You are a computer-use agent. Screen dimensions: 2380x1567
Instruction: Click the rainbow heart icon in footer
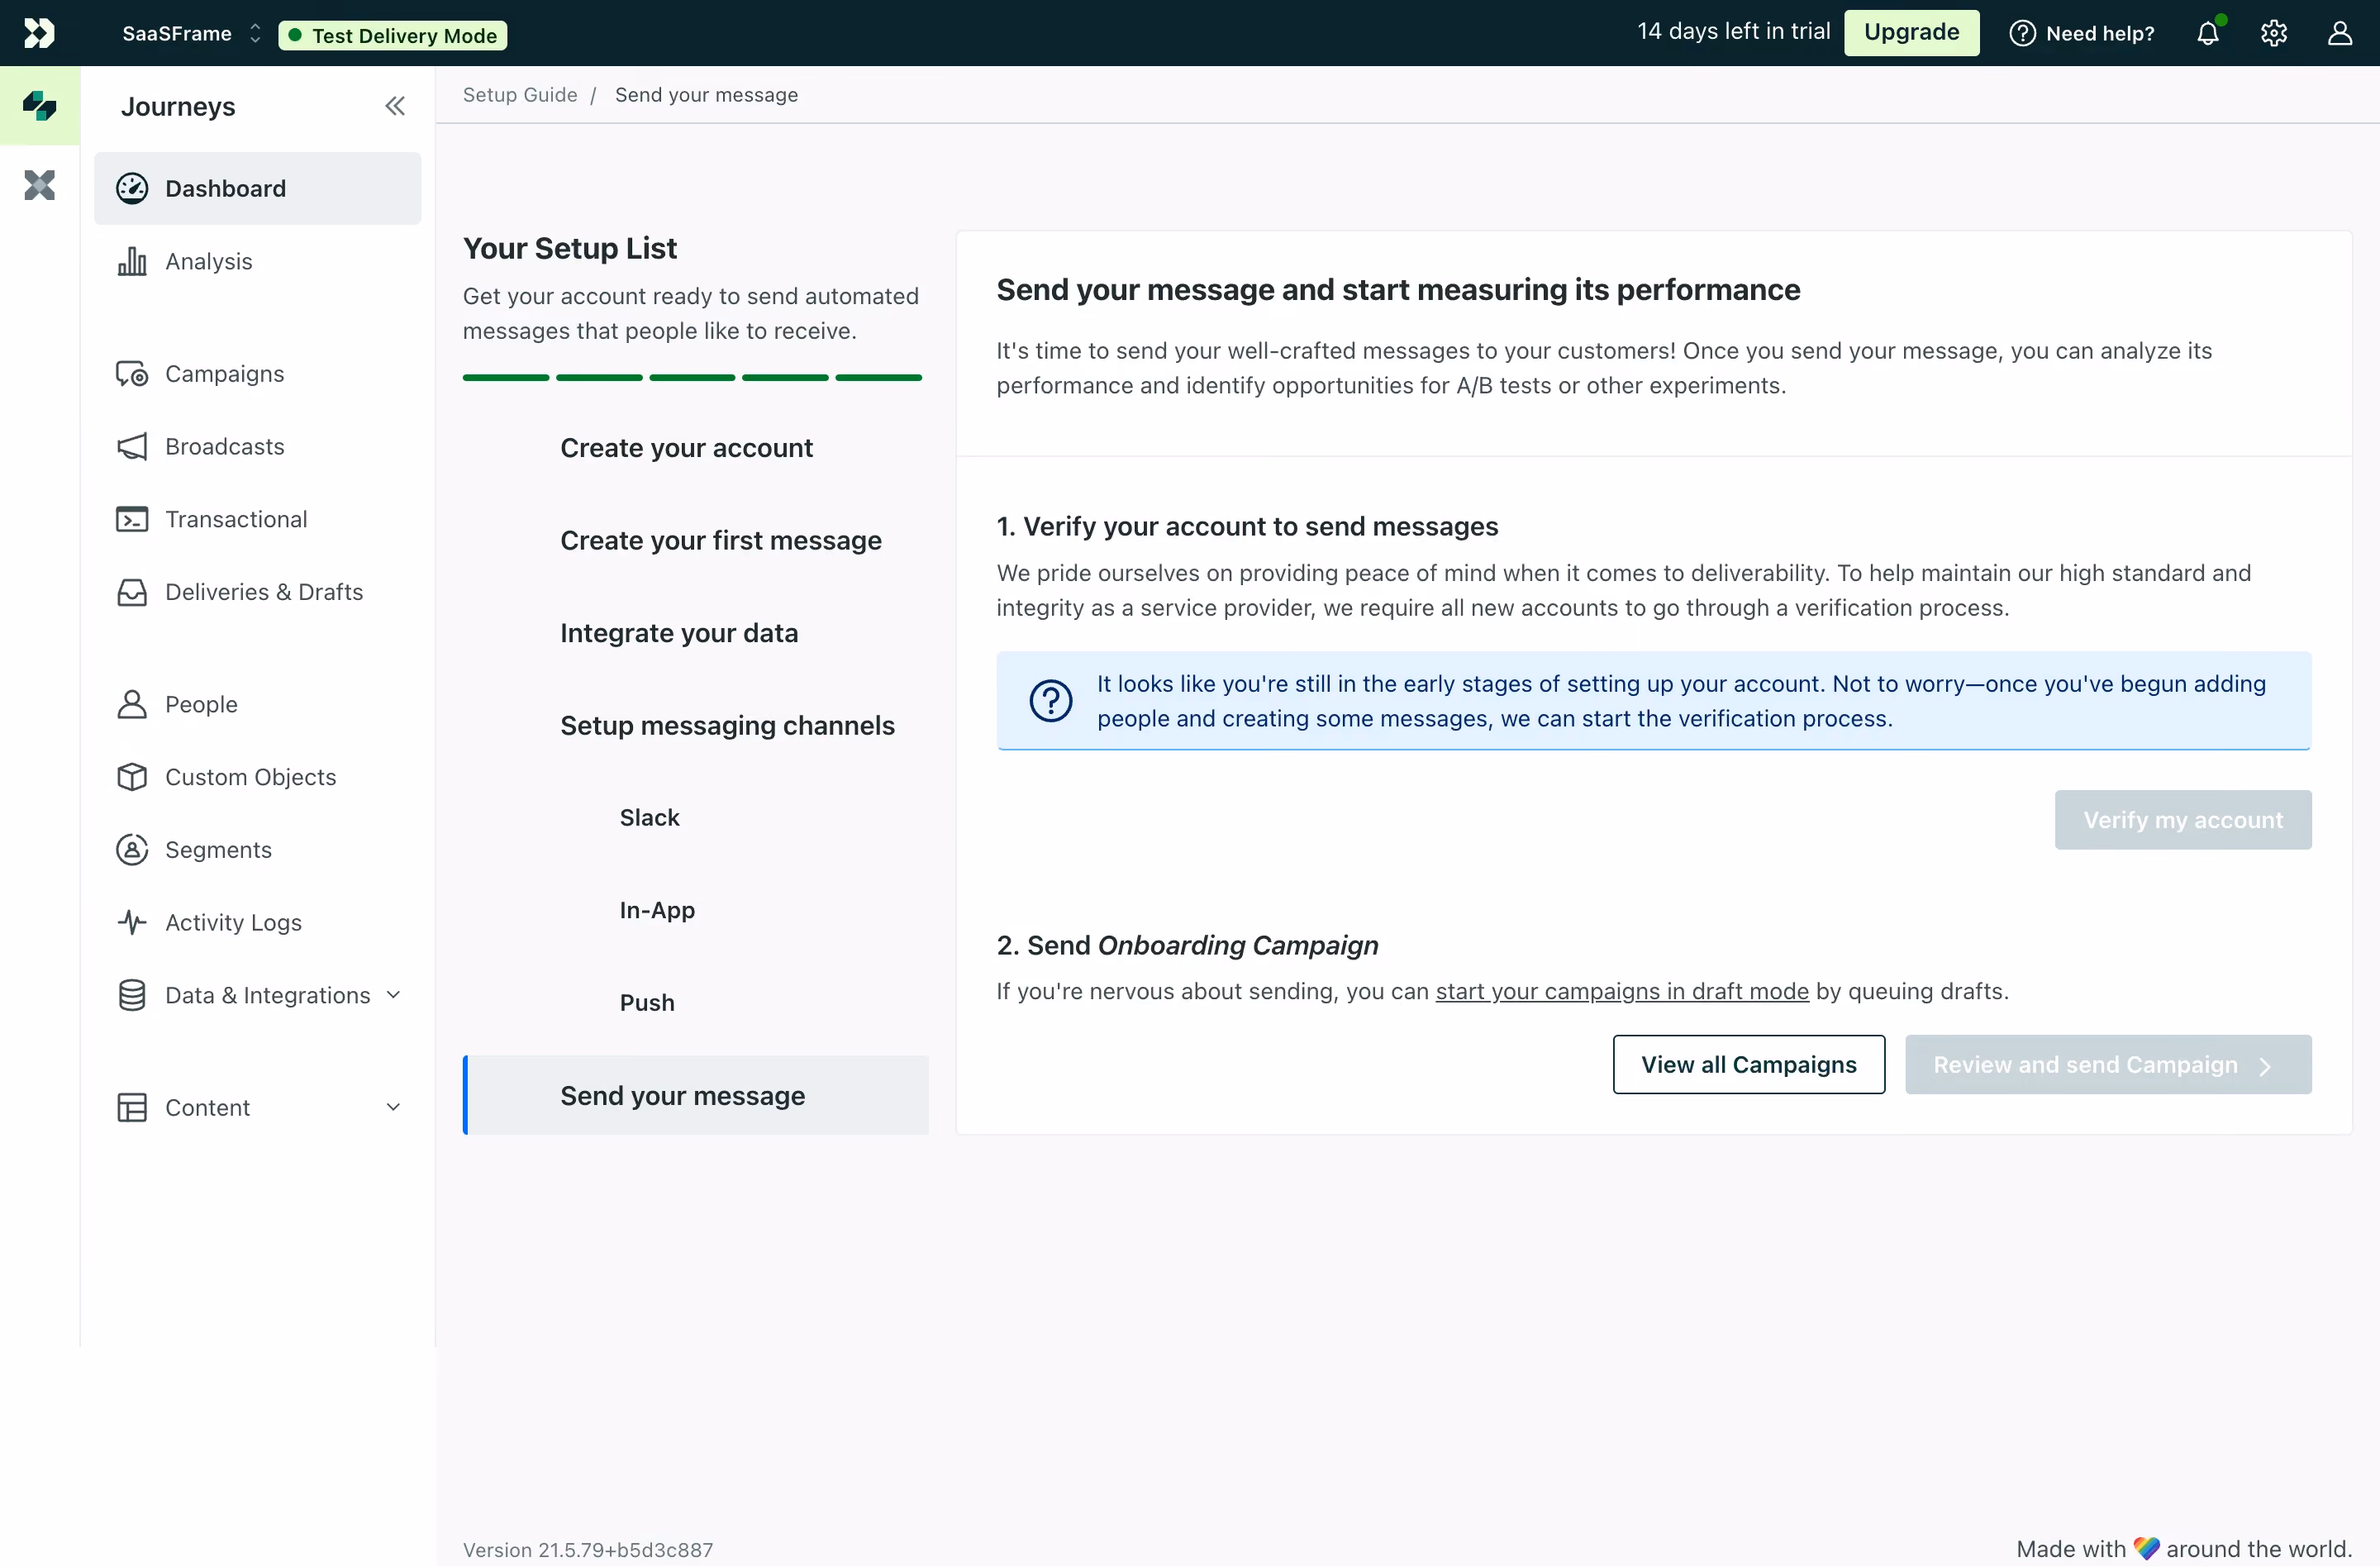pos(2146,1548)
